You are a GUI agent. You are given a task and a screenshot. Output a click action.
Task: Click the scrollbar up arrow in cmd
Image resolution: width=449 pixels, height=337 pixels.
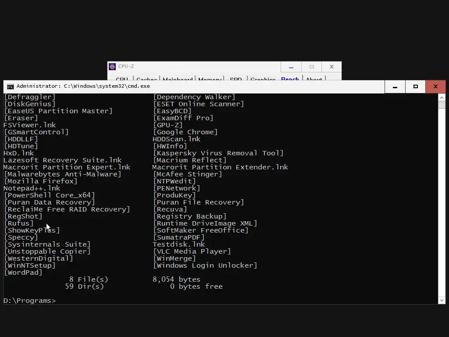(442, 98)
